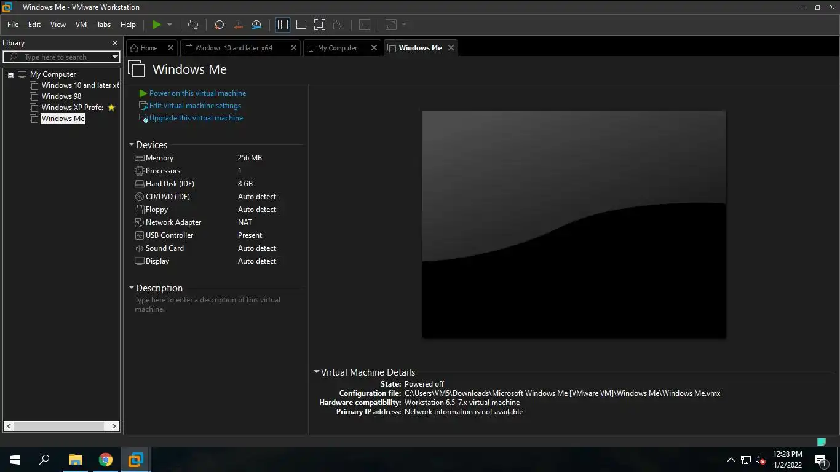Open File Explorer from the taskbar
This screenshot has width=840, height=472.
click(75, 460)
